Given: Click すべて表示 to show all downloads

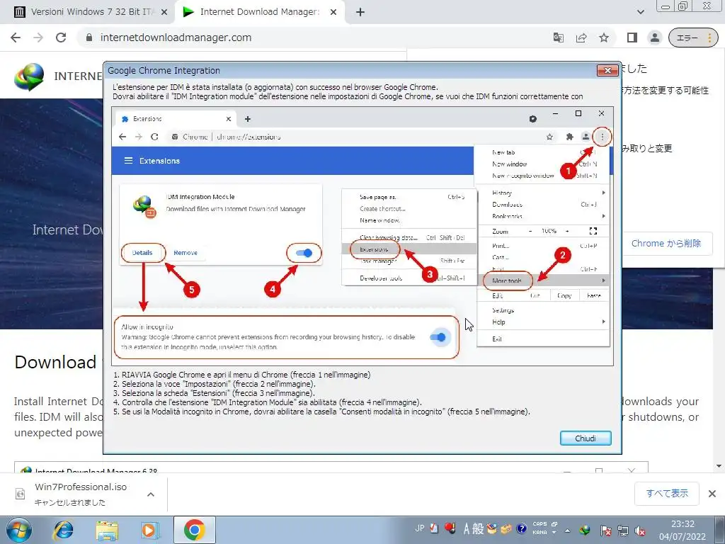Looking at the screenshot, I should pos(667,494).
